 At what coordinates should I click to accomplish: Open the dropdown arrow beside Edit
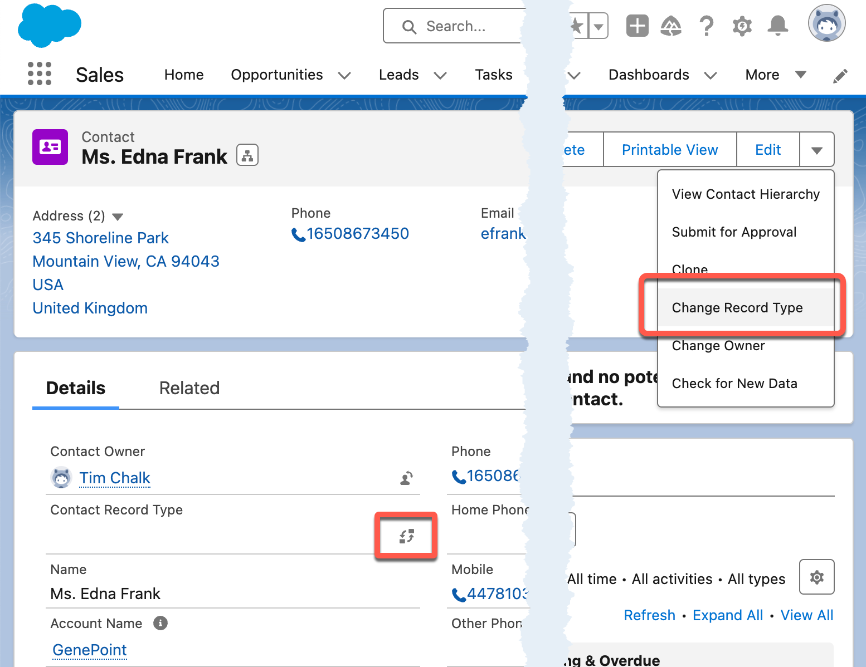(817, 149)
